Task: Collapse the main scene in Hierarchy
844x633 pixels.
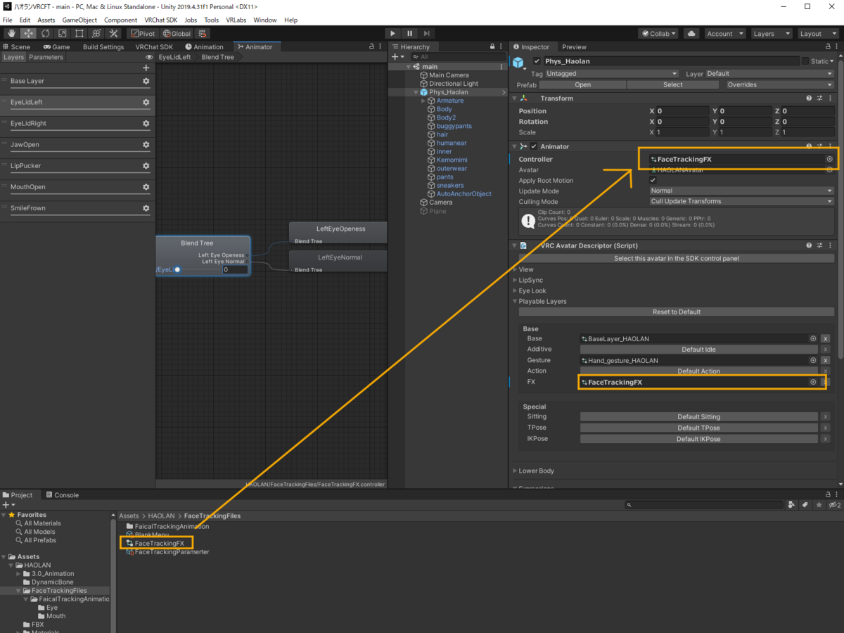Action: [x=409, y=67]
